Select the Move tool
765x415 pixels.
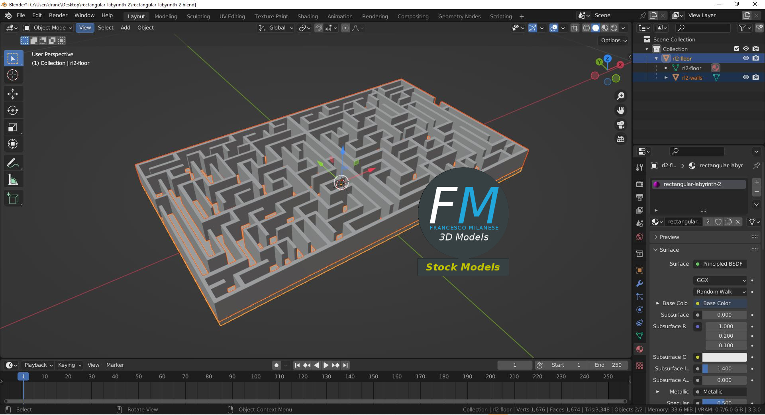[13, 94]
